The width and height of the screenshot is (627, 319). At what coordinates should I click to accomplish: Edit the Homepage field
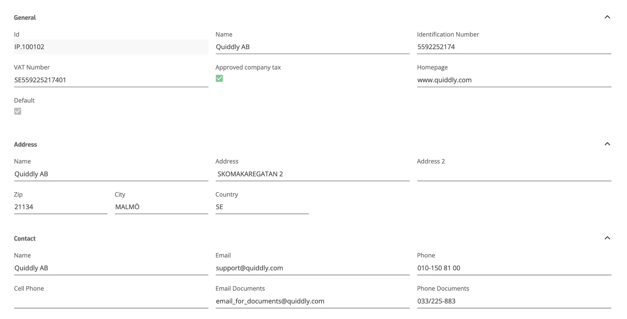[514, 80]
